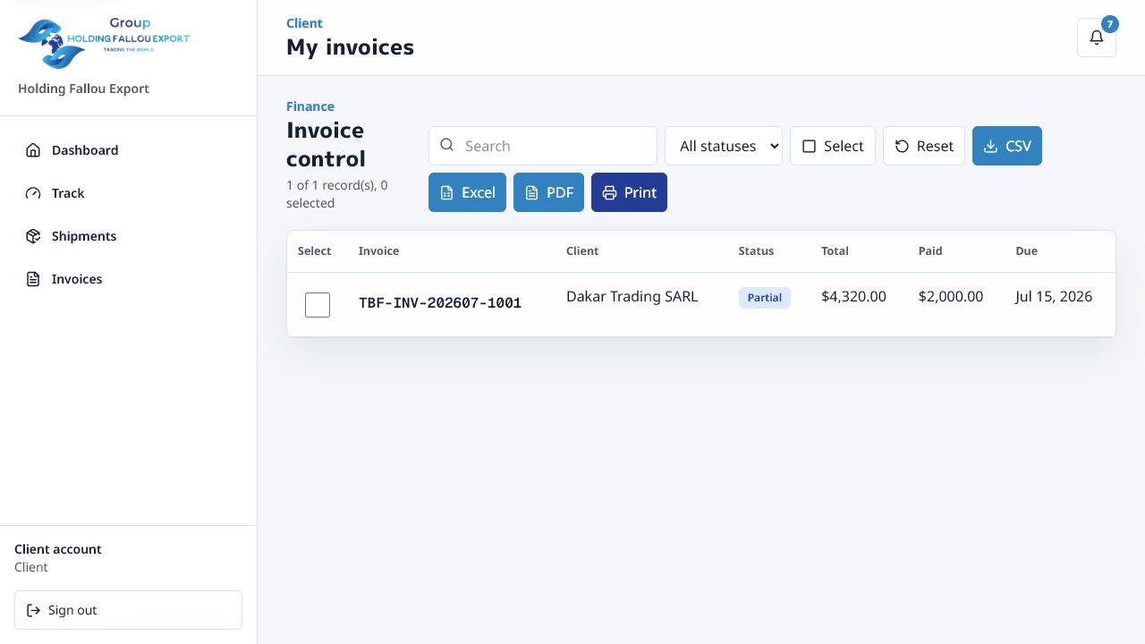
Task: Click the Invoice column header
Action: click(x=378, y=251)
